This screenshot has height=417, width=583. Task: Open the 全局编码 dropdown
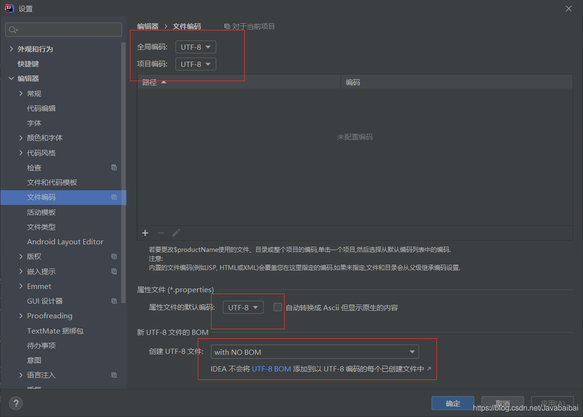(195, 47)
